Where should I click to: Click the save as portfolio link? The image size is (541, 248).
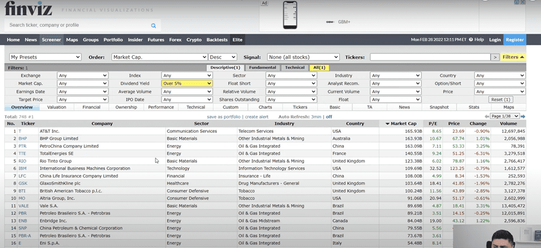coord(224,116)
